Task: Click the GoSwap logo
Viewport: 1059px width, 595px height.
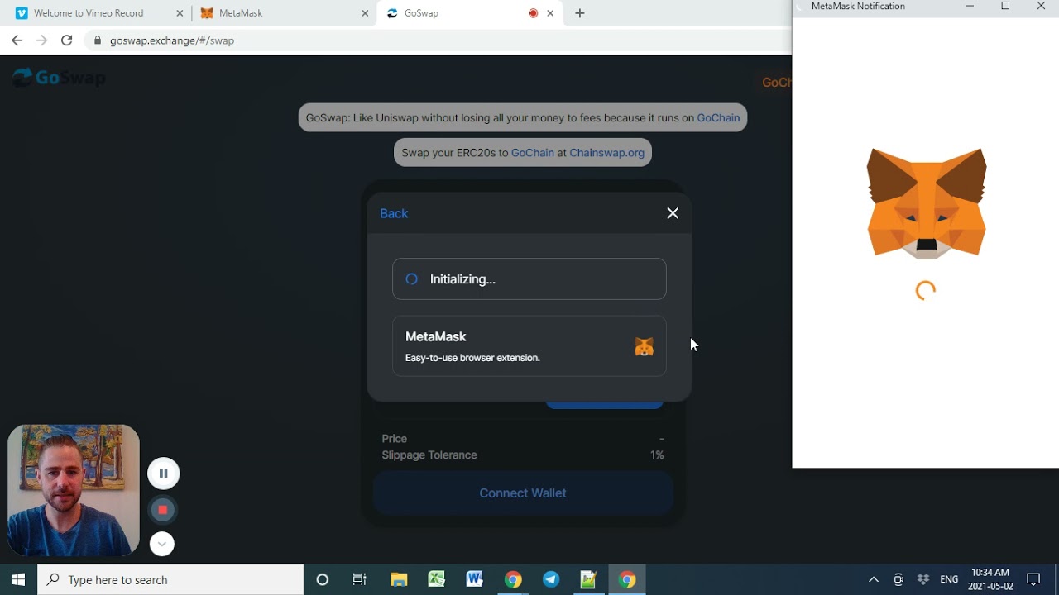Action: (x=59, y=78)
